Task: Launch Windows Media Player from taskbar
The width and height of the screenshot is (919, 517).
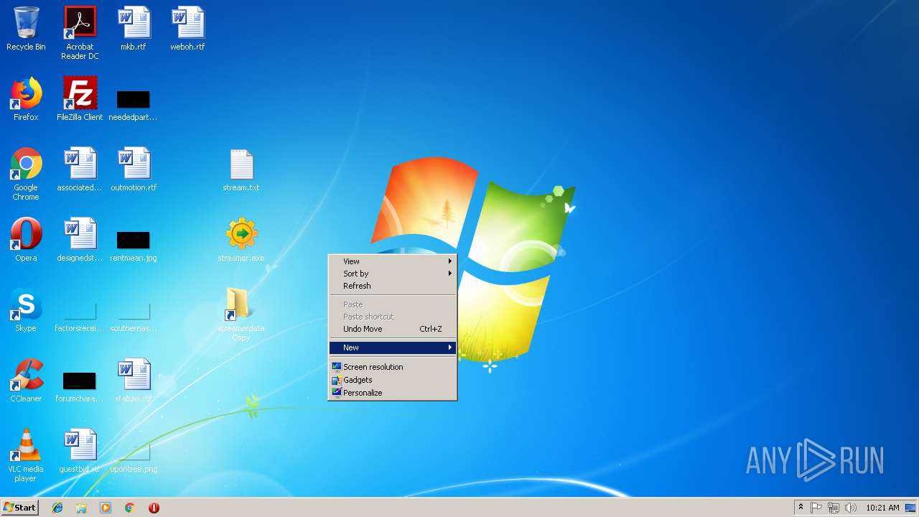Action: (x=106, y=508)
